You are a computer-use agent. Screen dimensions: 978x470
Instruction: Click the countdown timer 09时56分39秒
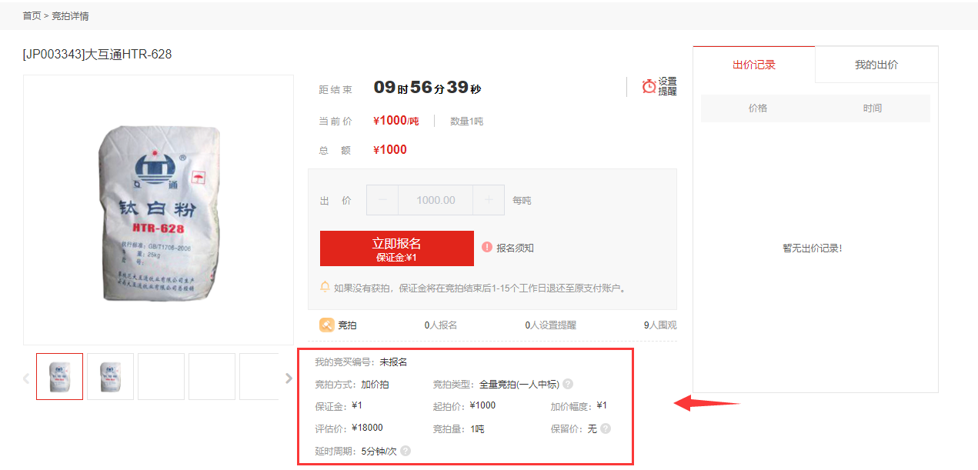(427, 88)
